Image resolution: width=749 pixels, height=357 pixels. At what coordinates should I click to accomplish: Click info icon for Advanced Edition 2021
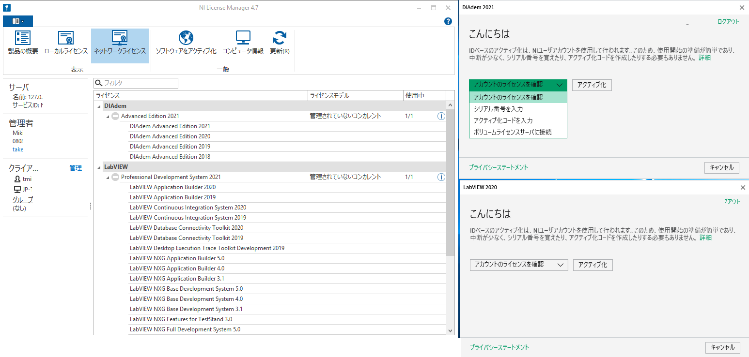point(441,116)
